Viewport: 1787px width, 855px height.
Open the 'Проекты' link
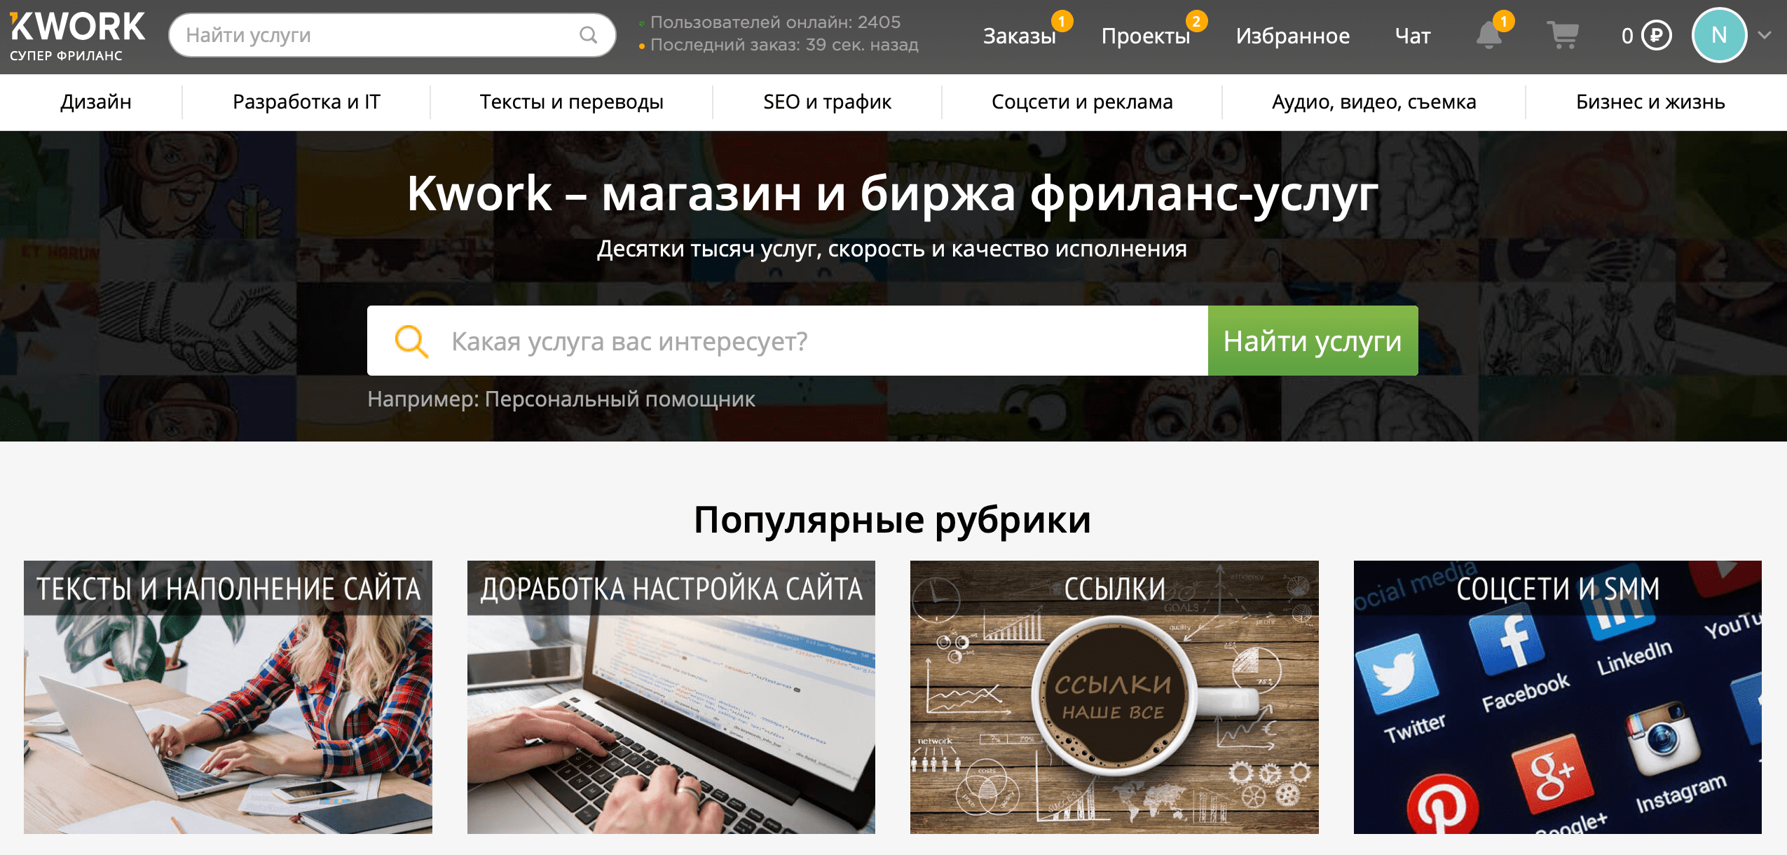pyautogui.click(x=1146, y=36)
